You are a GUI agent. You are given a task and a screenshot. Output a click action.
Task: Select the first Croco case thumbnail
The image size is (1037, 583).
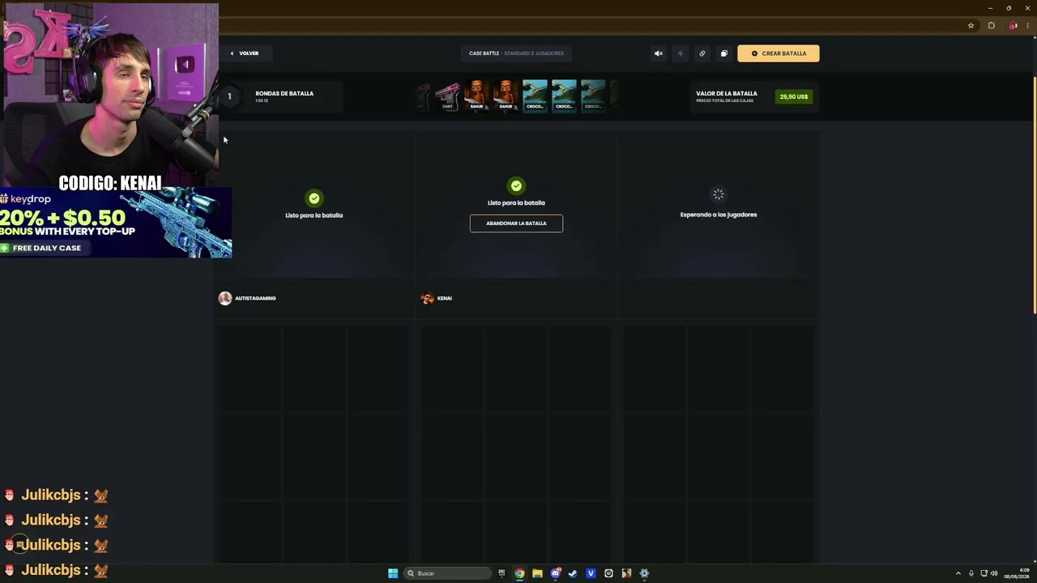click(535, 96)
